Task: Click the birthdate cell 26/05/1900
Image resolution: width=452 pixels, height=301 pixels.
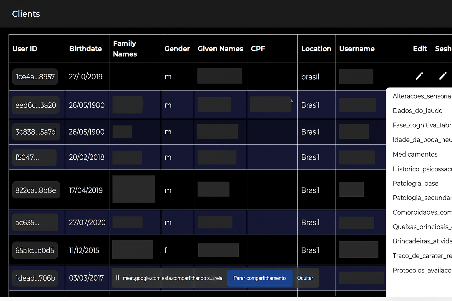Action: (87, 132)
